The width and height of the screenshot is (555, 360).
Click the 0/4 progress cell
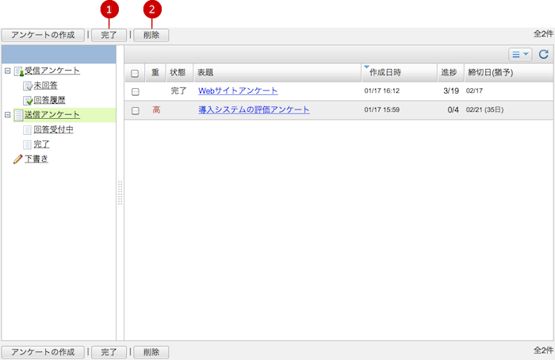[453, 110]
